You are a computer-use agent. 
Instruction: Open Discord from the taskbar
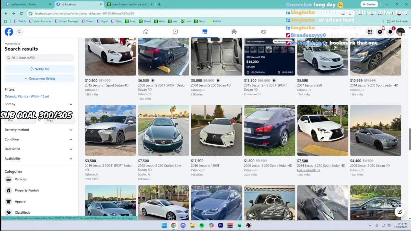click(183, 226)
